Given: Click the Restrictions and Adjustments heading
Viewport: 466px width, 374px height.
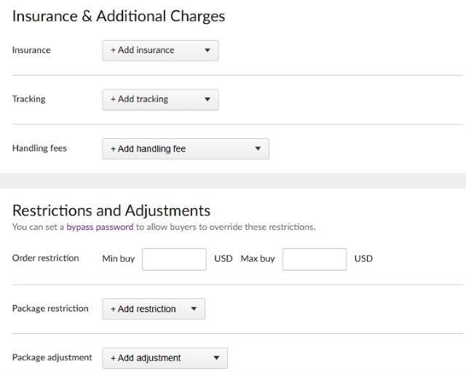Looking at the screenshot, I should coord(111,210).
